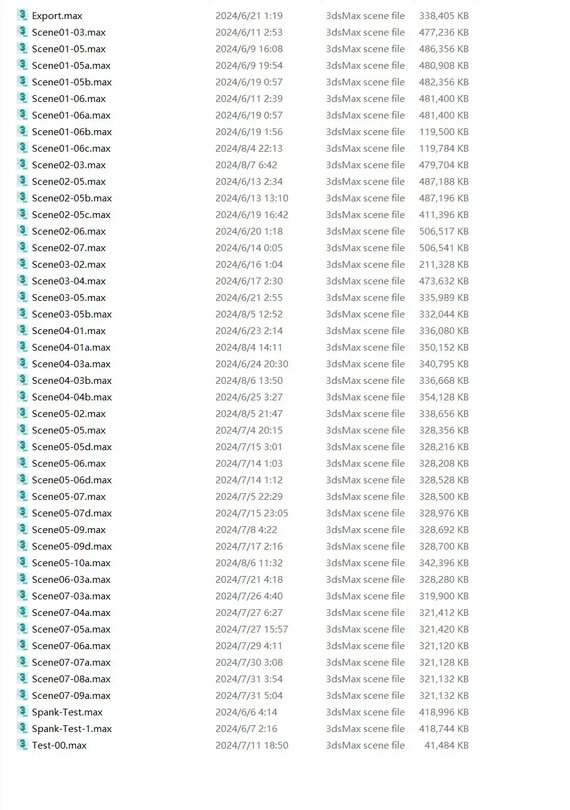Select the file name Scene03-04.max
Screen dimensions: 570x810
(69, 281)
